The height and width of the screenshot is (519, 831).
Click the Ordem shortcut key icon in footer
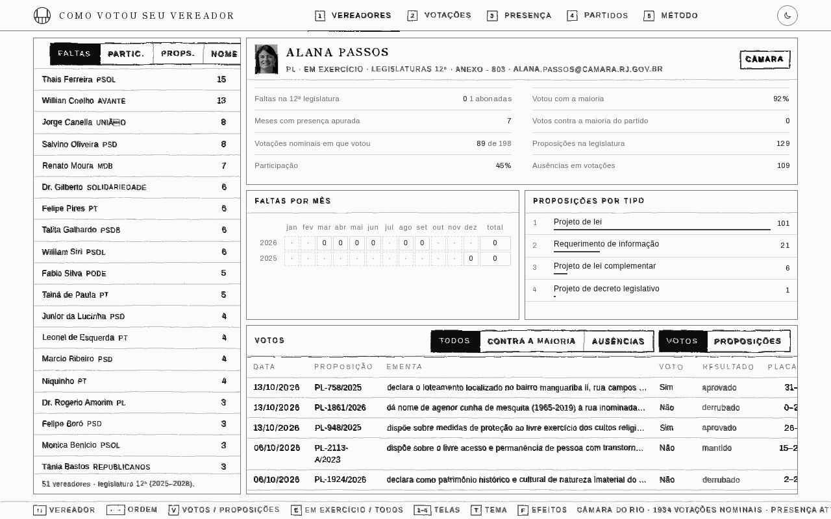click(116, 510)
